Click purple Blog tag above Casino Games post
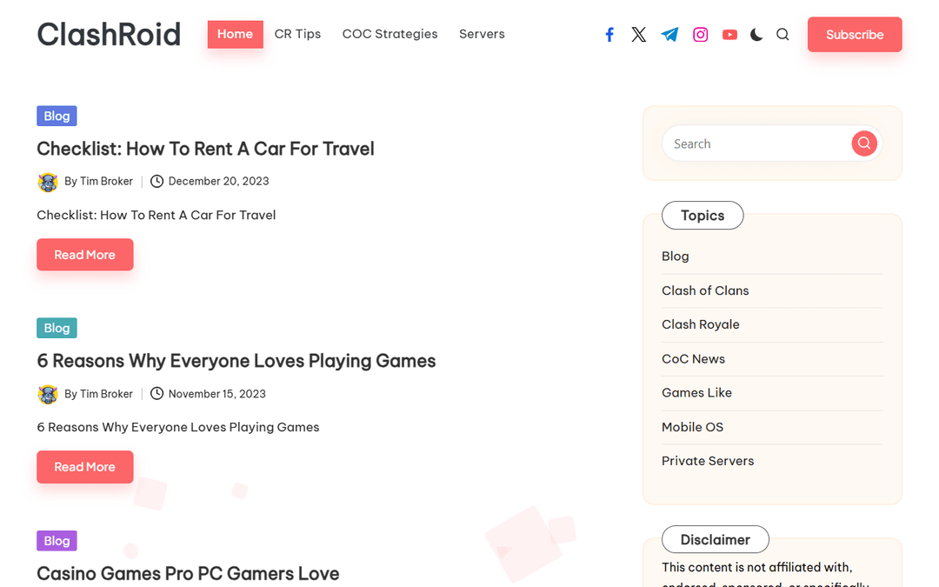Image resolution: width=939 pixels, height=587 pixels. tap(57, 541)
